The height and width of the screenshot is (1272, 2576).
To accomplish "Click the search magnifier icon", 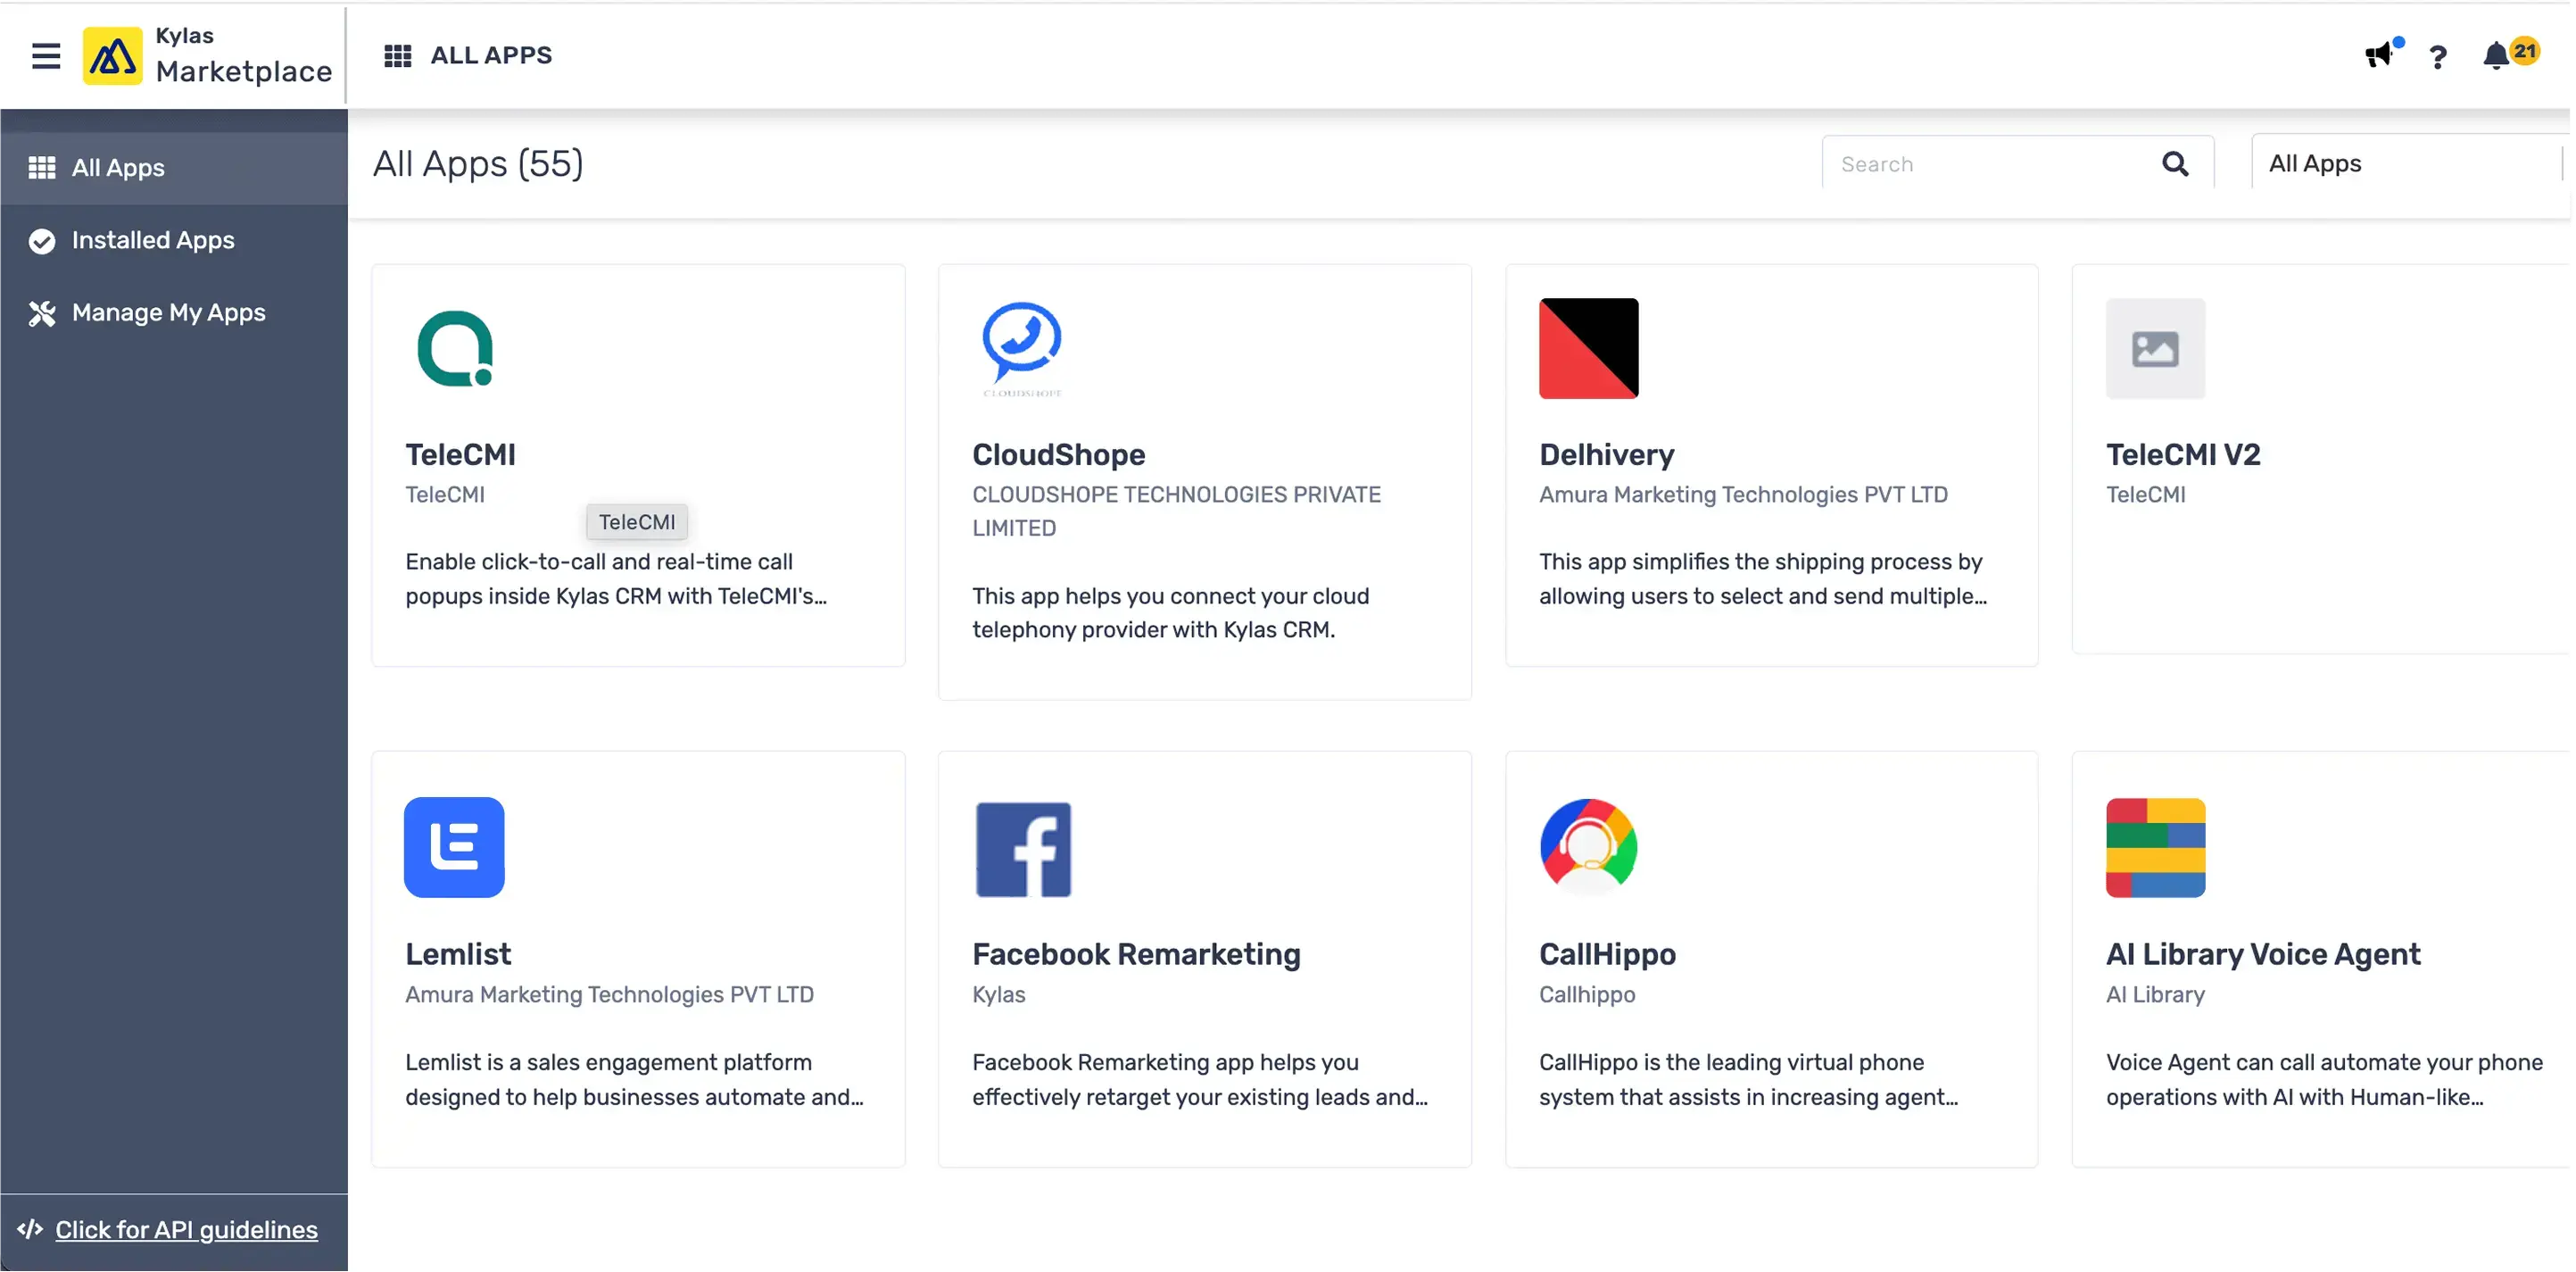I will [2175, 164].
